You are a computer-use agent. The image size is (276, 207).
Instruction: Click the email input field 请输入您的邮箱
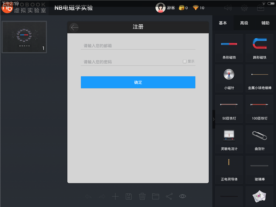[138, 46]
